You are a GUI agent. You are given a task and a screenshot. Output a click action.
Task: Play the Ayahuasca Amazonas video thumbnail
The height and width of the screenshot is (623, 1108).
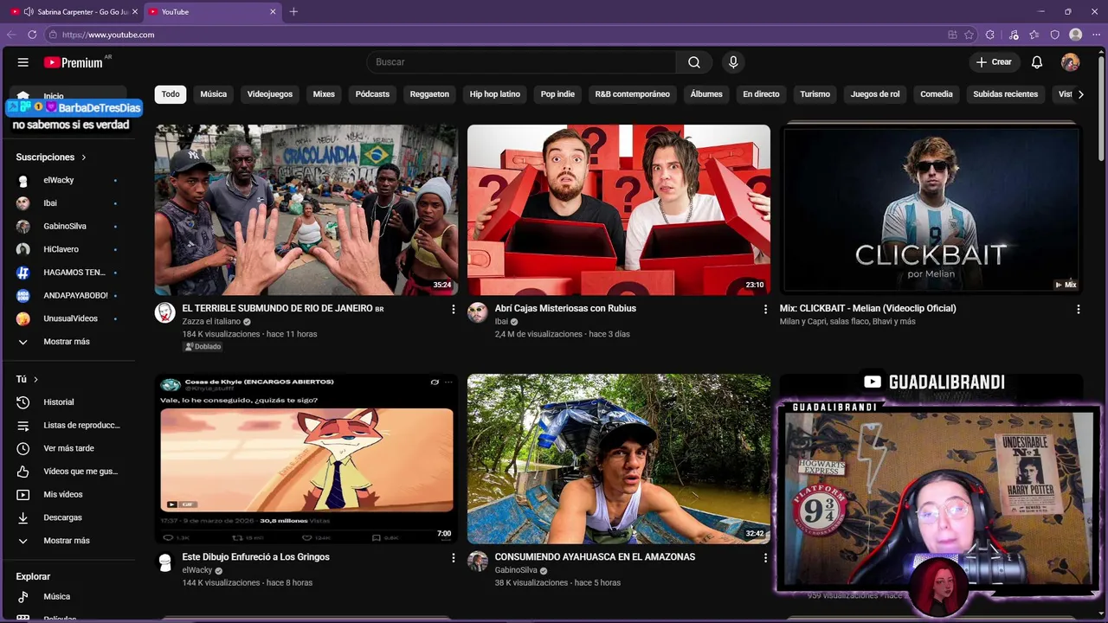619,459
